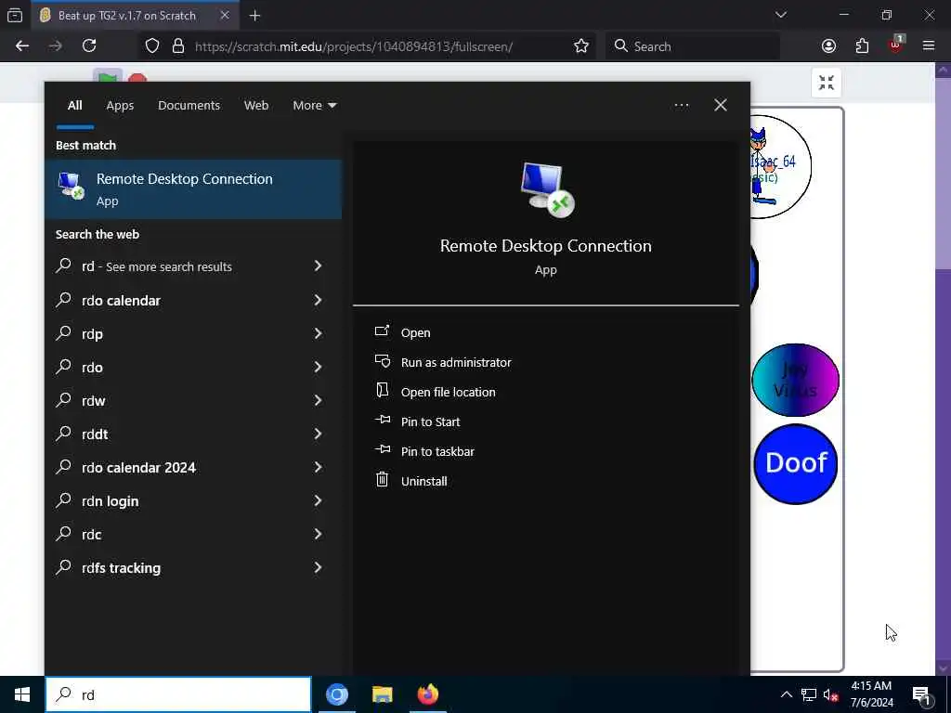Open File Explorer from the taskbar
This screenshot has height=713, width=951.
click(x=382, y=694)
